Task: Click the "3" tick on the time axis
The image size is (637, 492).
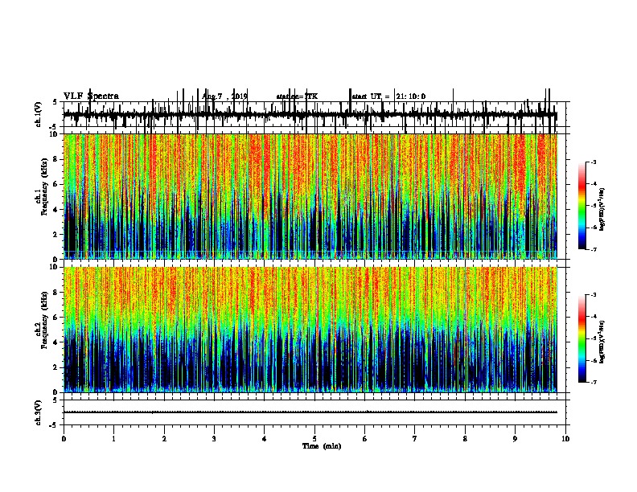Action: click(x=214, y=439)
